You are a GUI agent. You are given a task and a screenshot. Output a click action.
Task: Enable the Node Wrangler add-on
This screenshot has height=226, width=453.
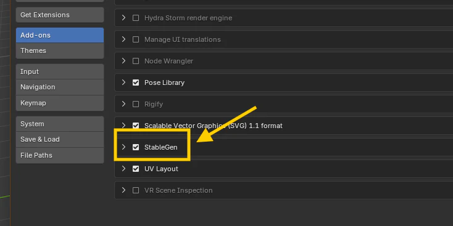(136, 61)
